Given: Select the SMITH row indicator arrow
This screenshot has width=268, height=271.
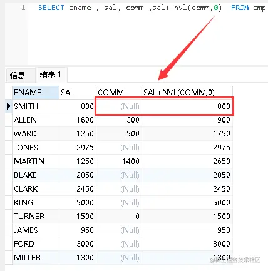Looking at the screenshot, I should click(x=9, y=106).
